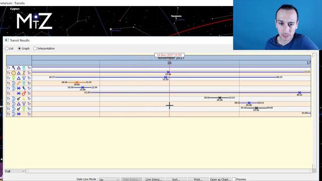Screen dimensions: 322x181
Task: Click Sun glyph in second transit row
Action: pyautogui.click(x=14, y=73)
